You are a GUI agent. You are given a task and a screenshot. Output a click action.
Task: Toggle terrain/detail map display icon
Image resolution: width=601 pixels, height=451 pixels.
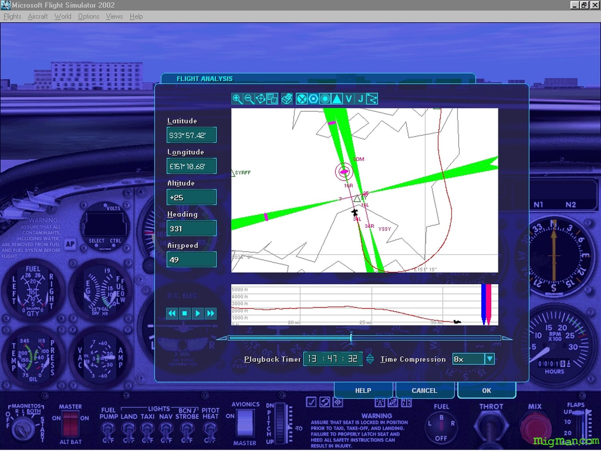[272, 99]
